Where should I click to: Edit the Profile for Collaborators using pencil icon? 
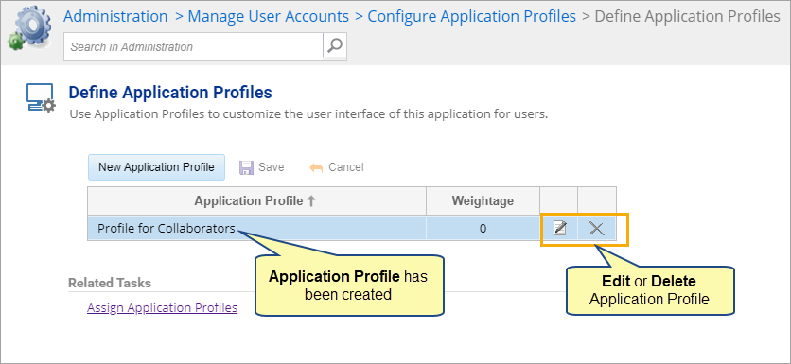[x=559, y=229]
